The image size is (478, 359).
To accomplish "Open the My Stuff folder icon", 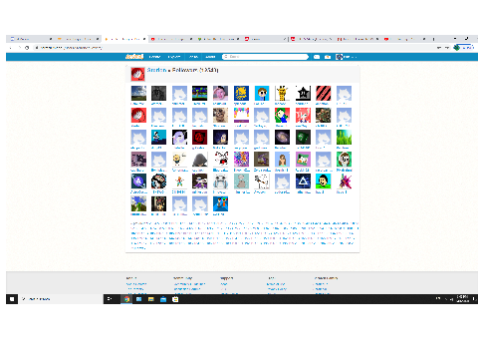I will click(328, 57).
